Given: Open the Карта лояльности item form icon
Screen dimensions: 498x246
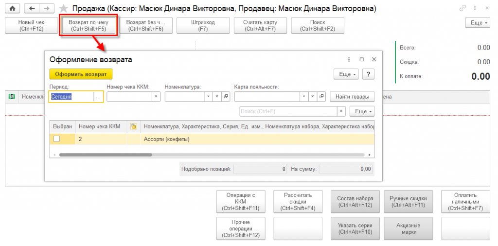Looking at the screenshot, I should coord(321,96).
